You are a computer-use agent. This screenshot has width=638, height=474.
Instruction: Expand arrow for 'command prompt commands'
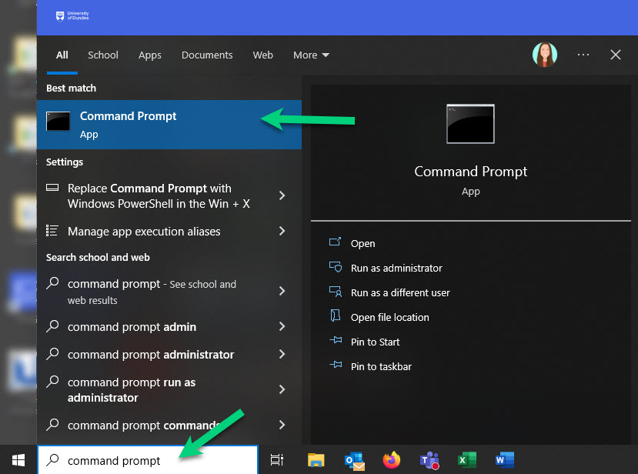[x=282, y=425]
